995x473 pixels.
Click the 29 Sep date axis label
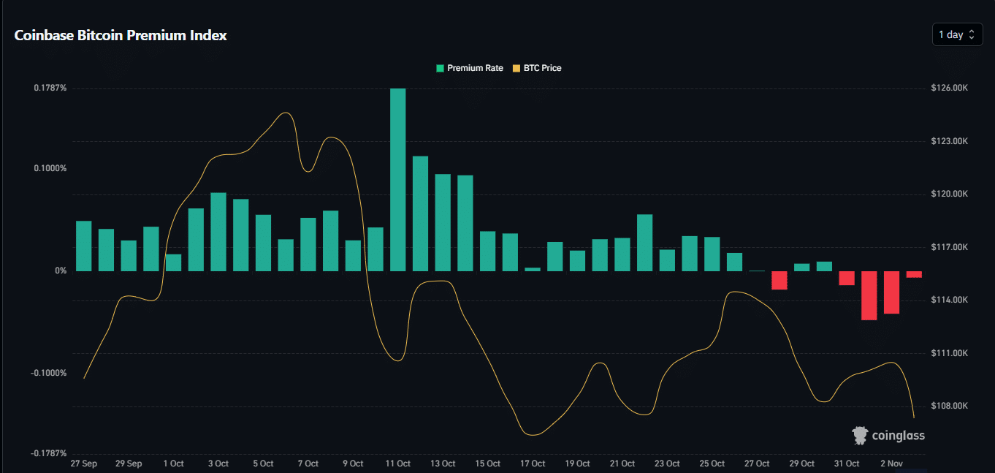[129, 463]
